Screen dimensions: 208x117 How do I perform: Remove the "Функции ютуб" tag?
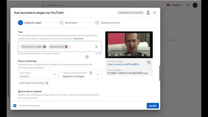(66, 47)
